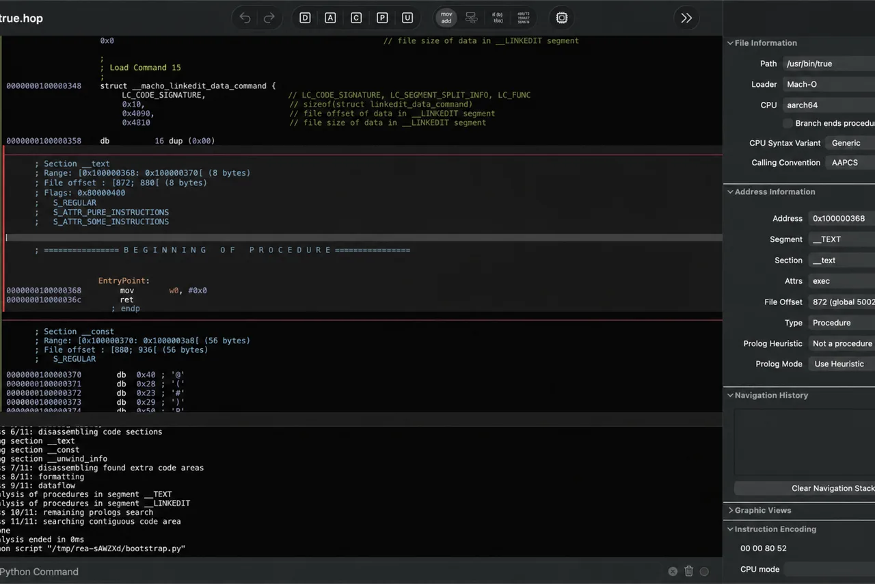Open the Calling Convention dropdown showing AAPCS
Viewport: 875px width, 584px height.
(x=850, y=163)
